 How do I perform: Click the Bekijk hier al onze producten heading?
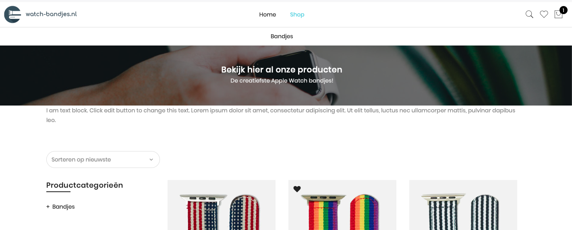282,70
